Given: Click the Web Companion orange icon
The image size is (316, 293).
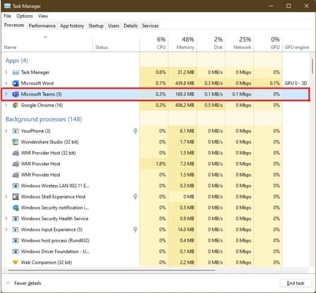Looking at the screenshot, I should point(16,263).
